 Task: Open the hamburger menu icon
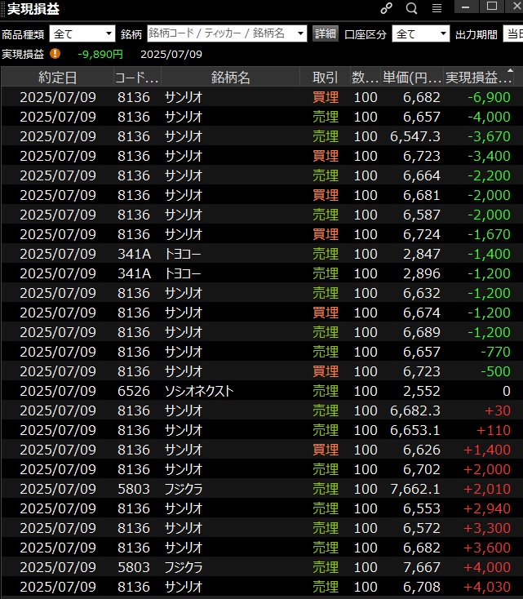pos(437,8)
